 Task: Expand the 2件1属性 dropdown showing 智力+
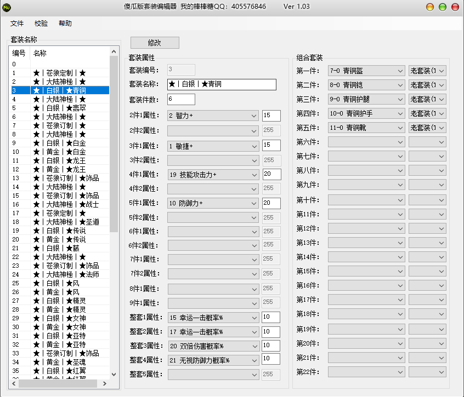(213, 116)
